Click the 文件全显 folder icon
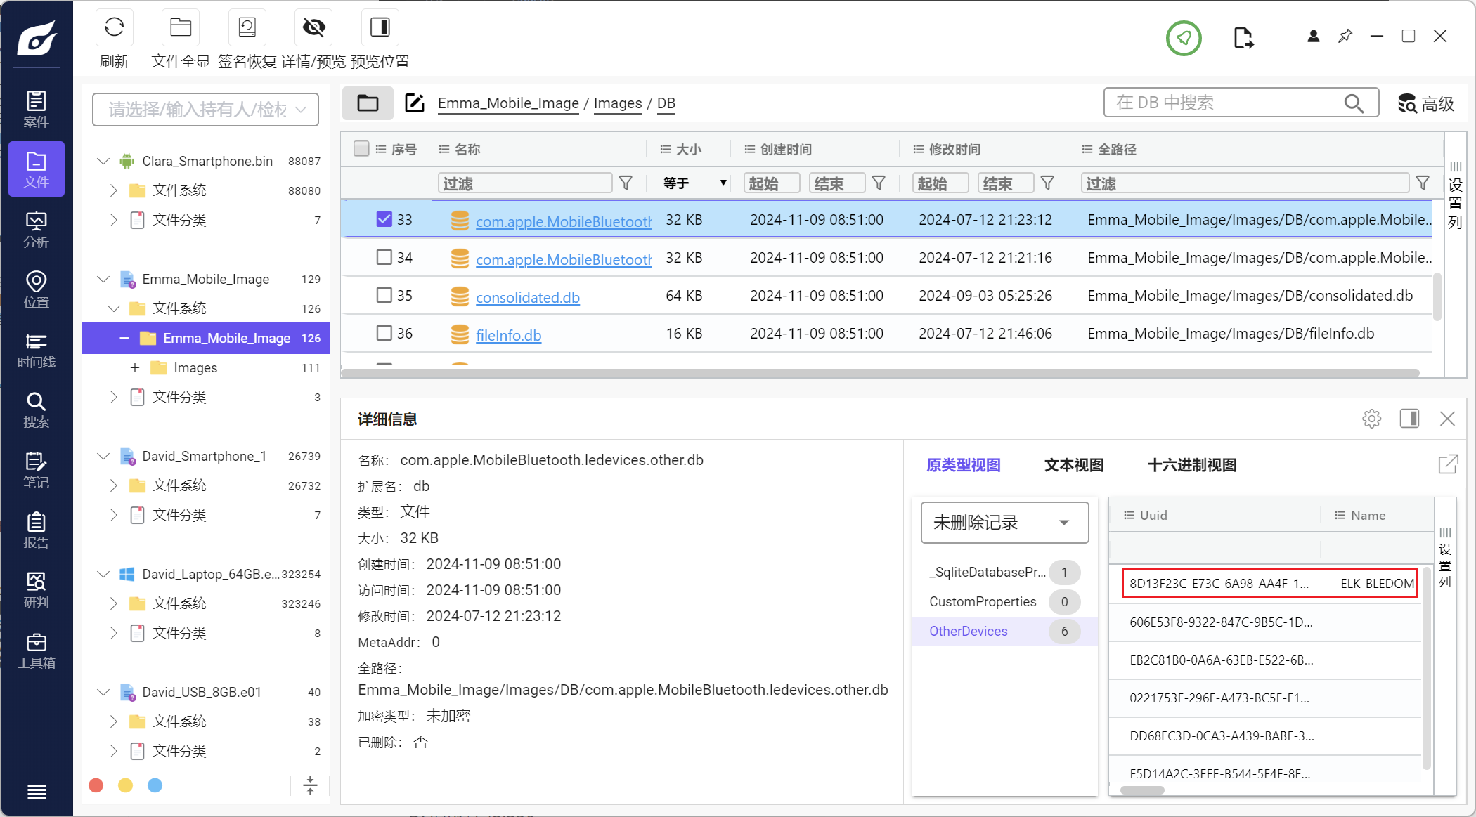This screenshot has width=1476, height=817. (181, 27)
